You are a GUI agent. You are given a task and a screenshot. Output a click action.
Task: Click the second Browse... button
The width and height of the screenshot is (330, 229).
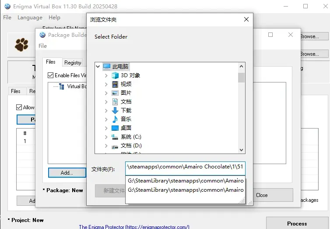pyautogui.click(x=314, y=54)
